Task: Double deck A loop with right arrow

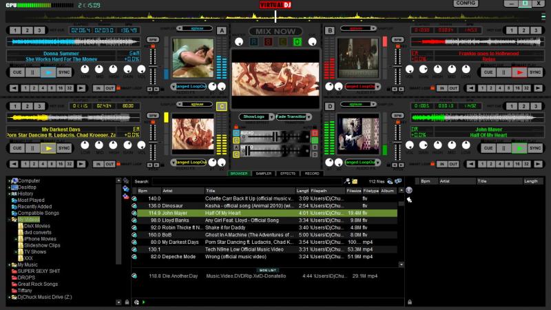Action: (x=81, y=88)
